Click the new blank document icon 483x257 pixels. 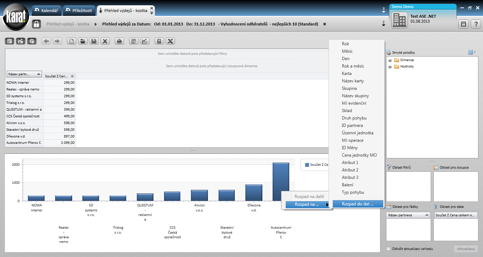pyautogui.click(x=71, y=41)
